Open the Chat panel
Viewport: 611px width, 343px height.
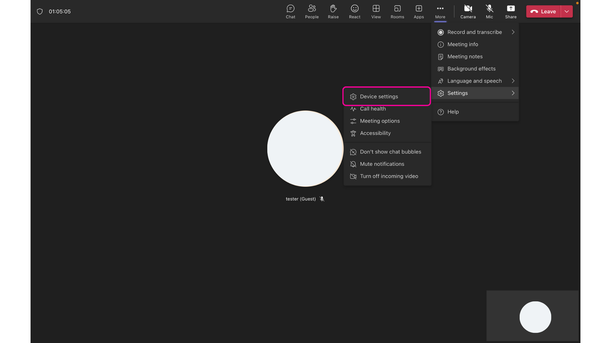290,11
